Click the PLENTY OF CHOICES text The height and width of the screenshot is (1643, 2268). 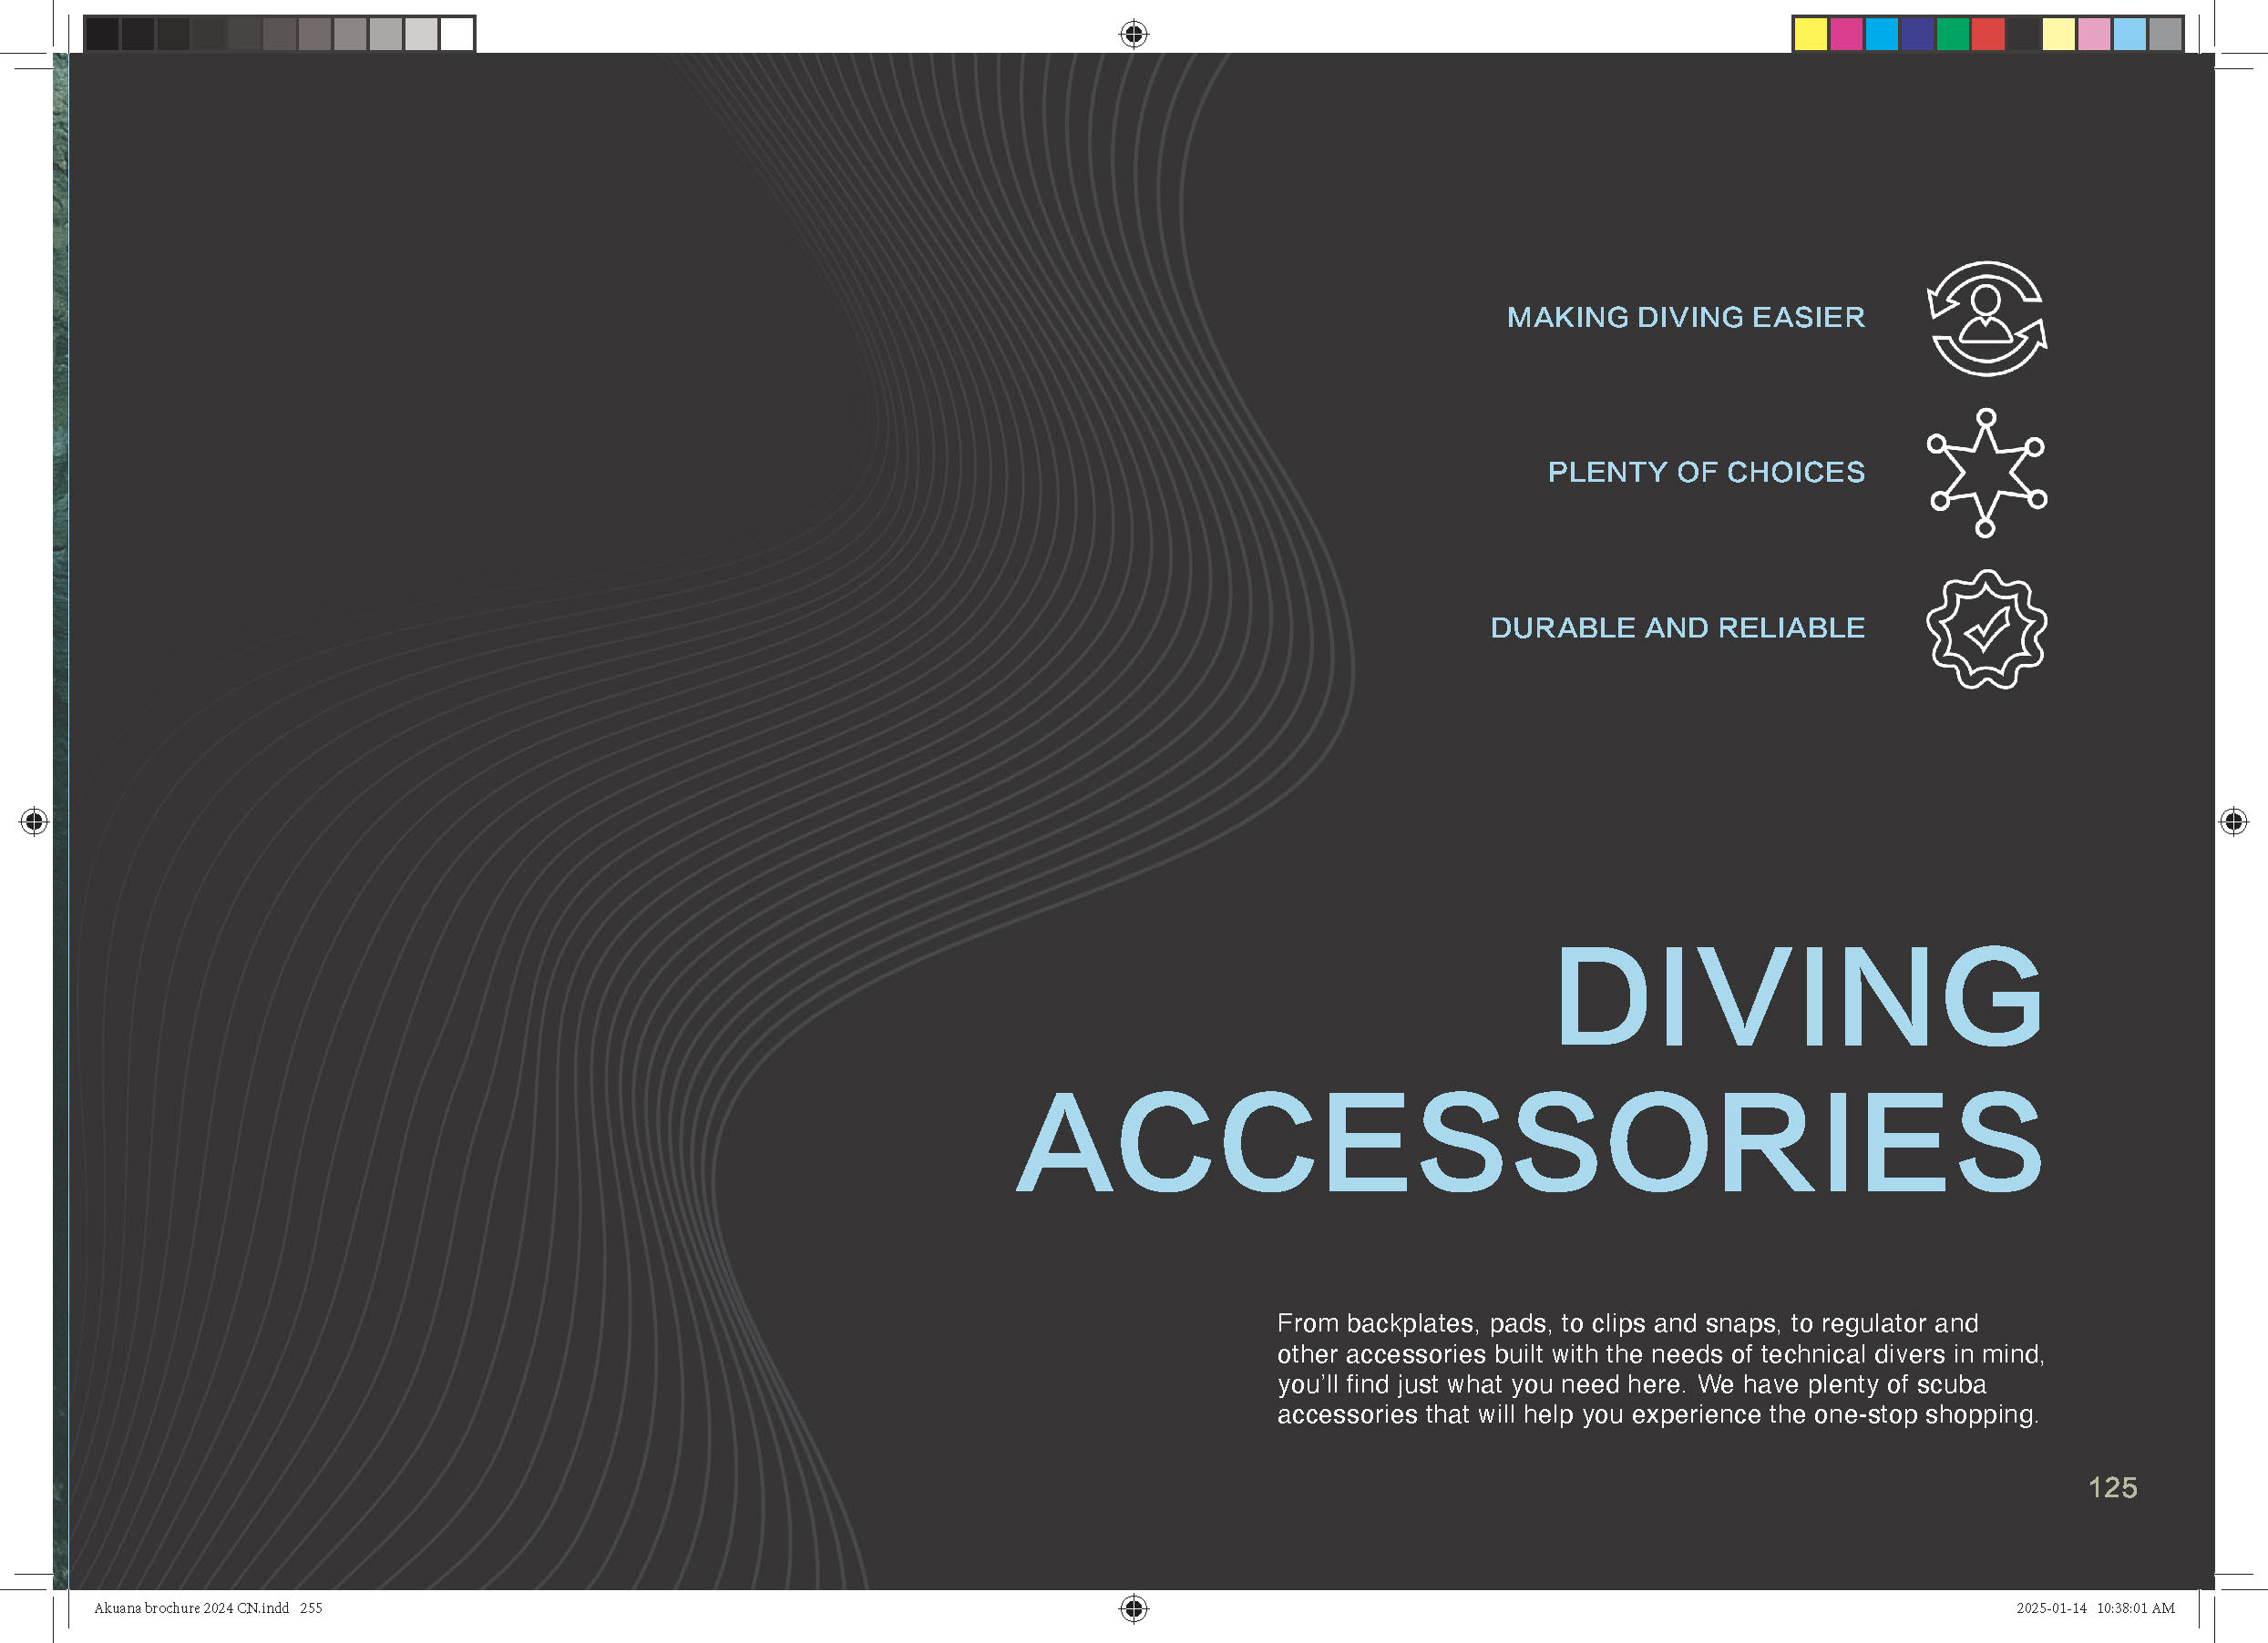click(1706, 473)
